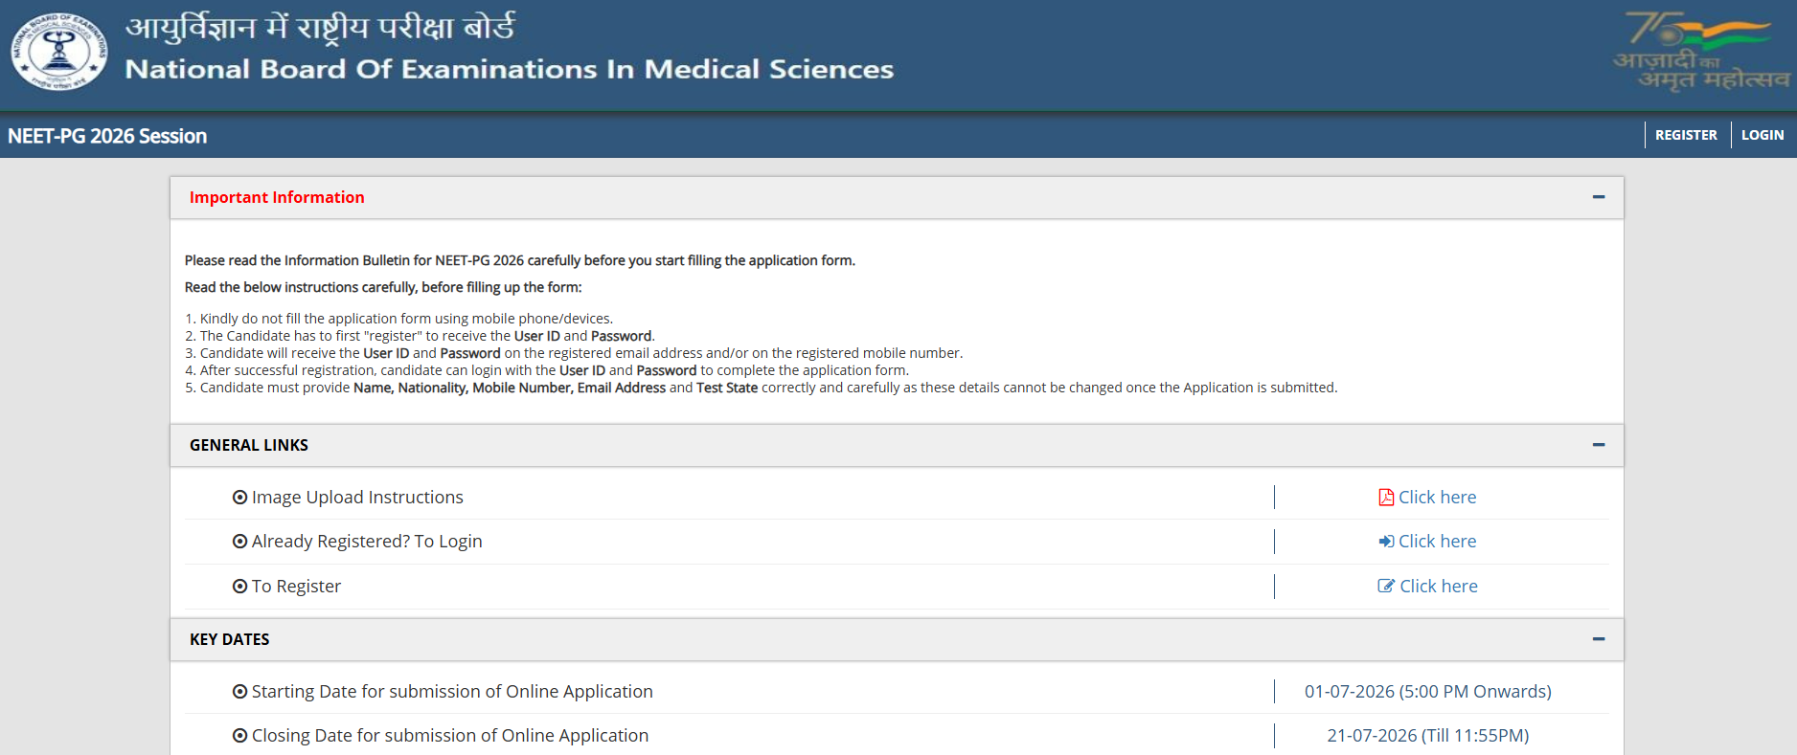The image size is (1797, 755).
Task: Click Closing Date for submission of Online Application
Action: (x=450, y=736)
